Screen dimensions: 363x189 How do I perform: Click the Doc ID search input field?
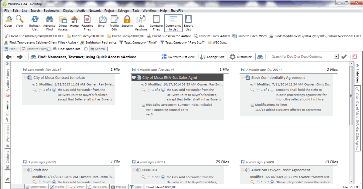(300, 57)
